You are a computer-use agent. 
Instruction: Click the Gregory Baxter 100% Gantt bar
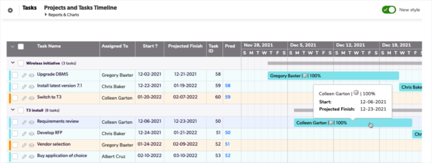(334, 76)
